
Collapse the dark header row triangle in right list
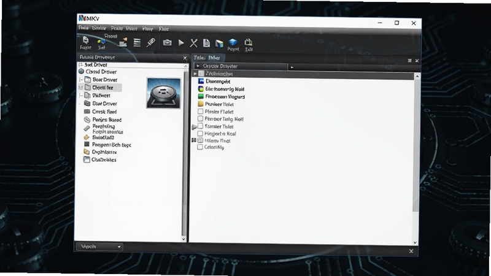(195, 74)
